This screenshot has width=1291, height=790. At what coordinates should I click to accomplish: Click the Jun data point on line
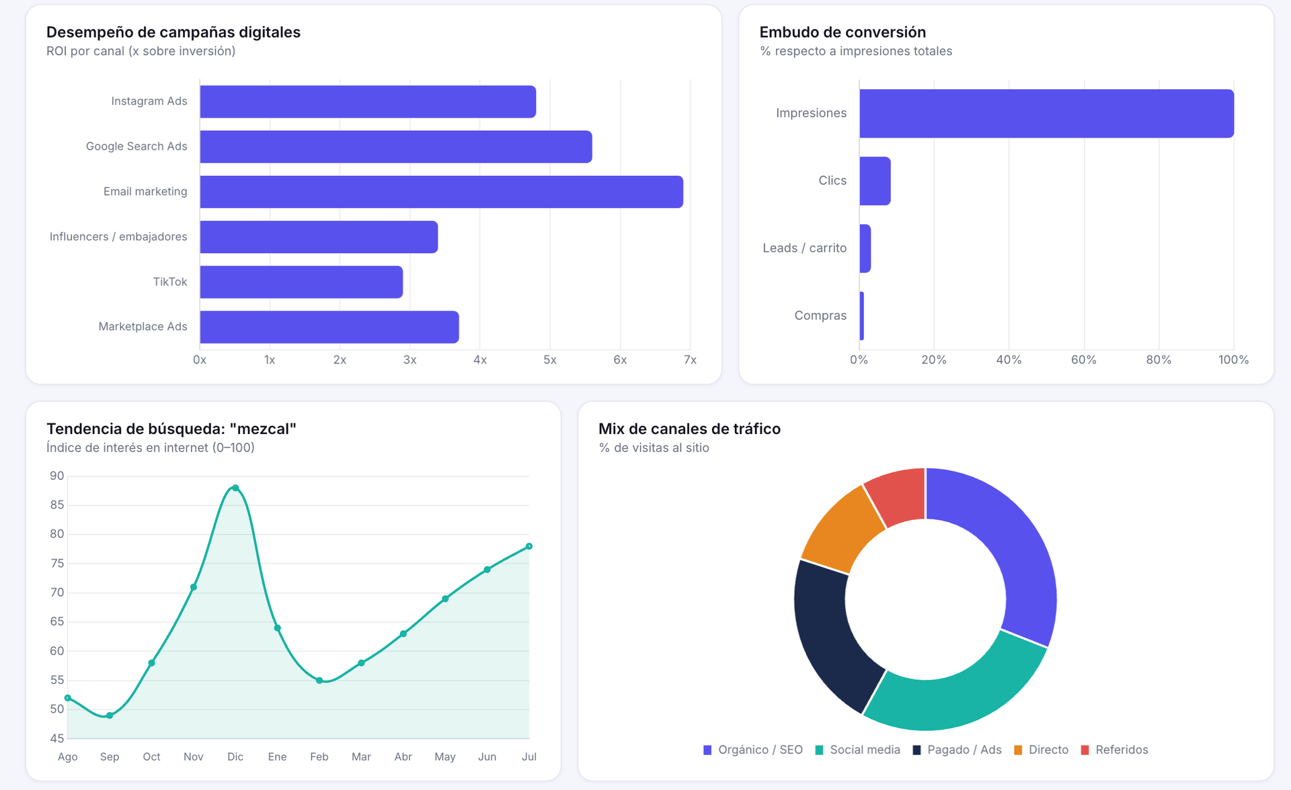tap(487, 570)
